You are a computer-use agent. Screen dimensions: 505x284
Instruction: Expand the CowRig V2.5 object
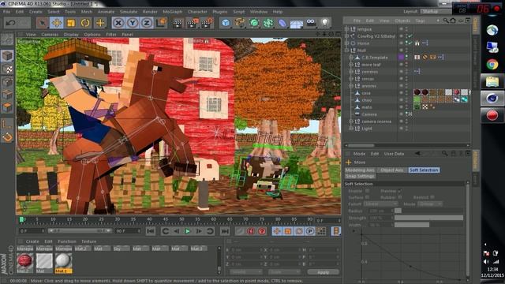tap(347, 36)
